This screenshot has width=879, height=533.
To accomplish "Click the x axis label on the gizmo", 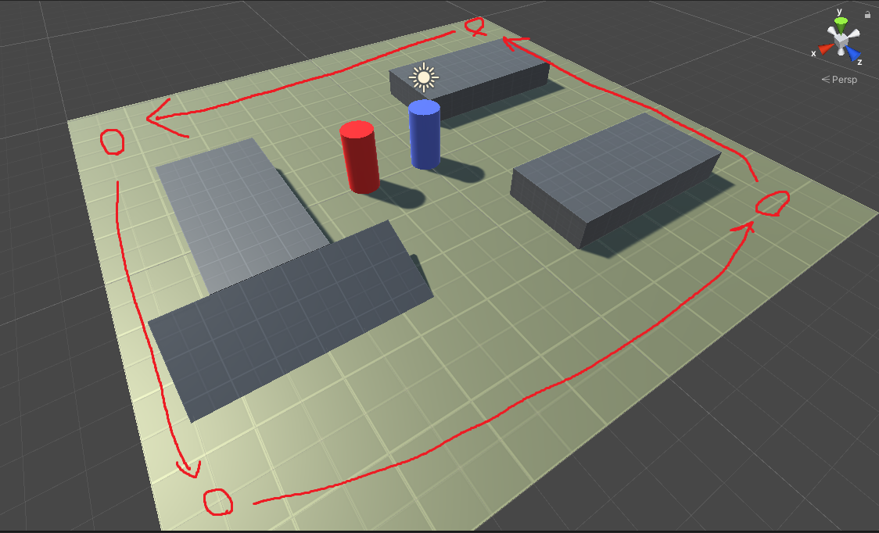I will [813, 53].
